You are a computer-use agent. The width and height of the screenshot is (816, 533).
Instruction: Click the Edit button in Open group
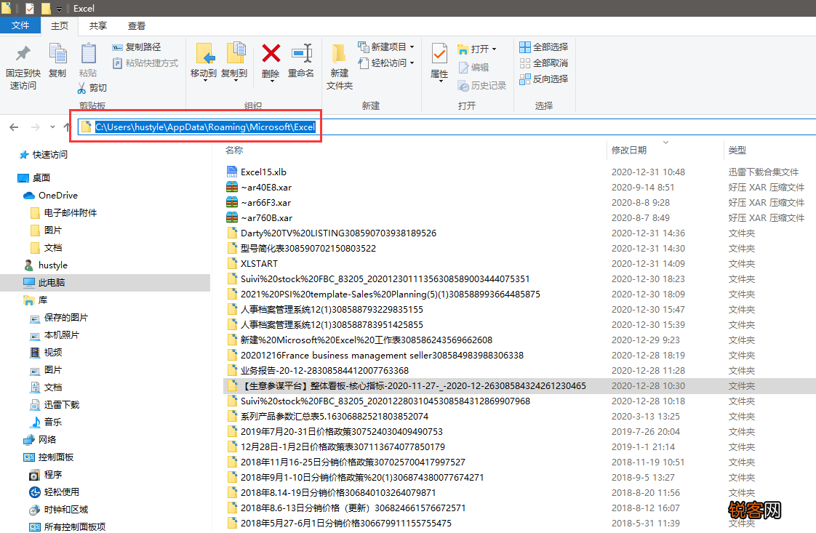(473, 67)
